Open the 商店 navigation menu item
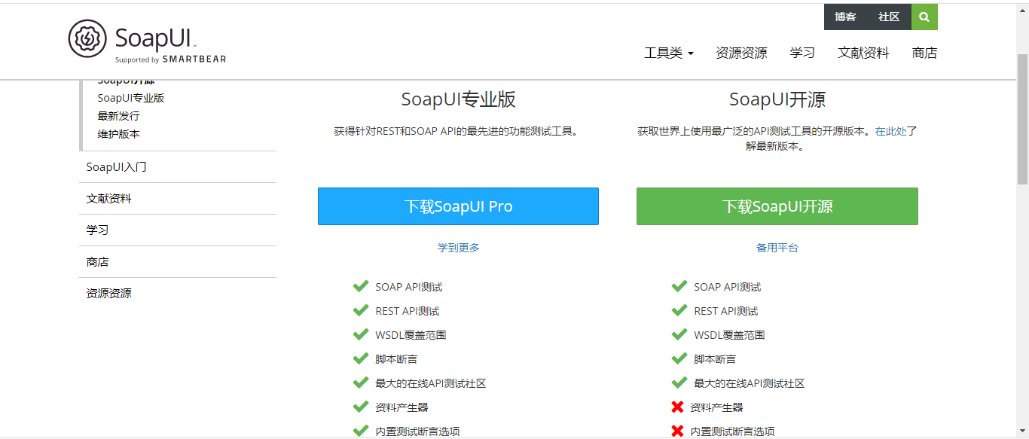 coord(924,53)
